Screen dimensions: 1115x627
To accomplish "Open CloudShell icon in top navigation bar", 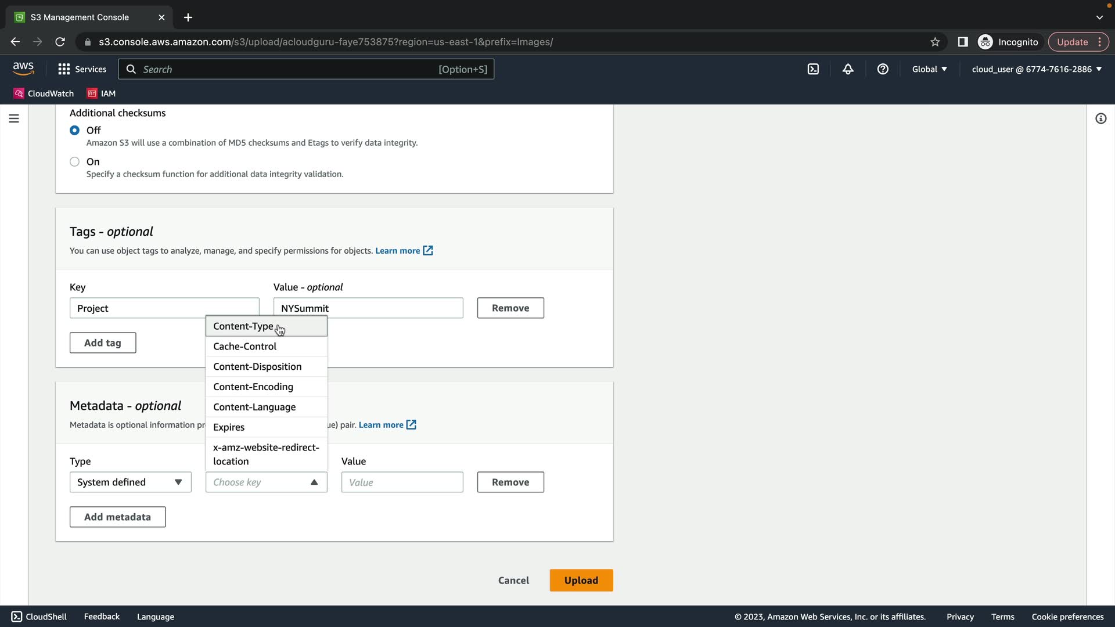I will [813, 69].
